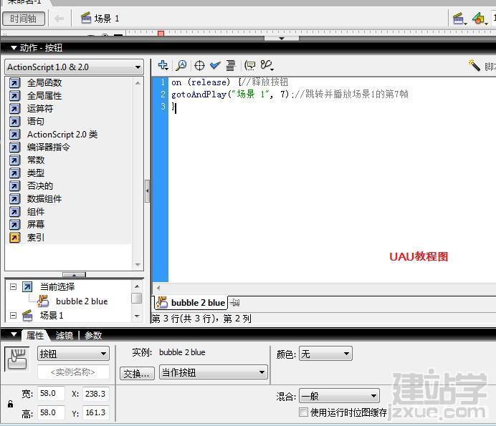The image size is (496, 426).
Task: Open the 按钮 symbol type dropdown
Action: [x=73, y=354]
